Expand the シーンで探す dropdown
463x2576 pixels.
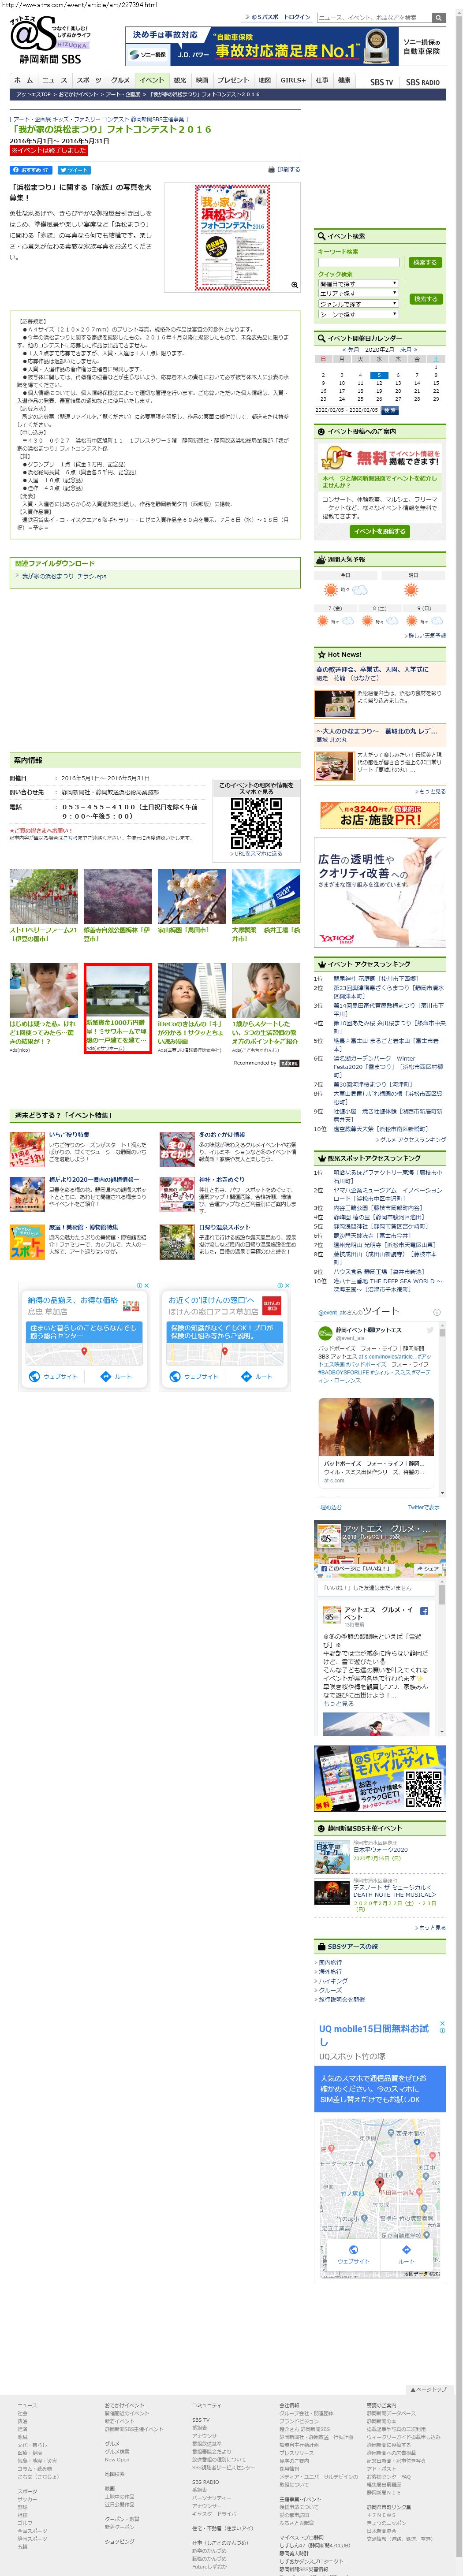(358, 314)
